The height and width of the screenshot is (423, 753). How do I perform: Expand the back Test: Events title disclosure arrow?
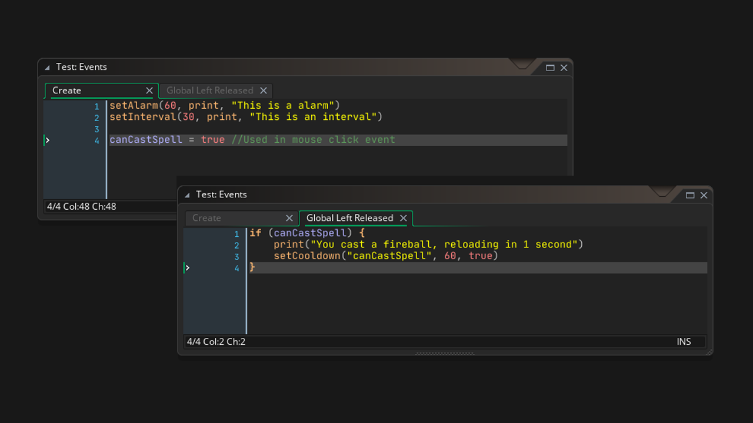pos(46,67)
